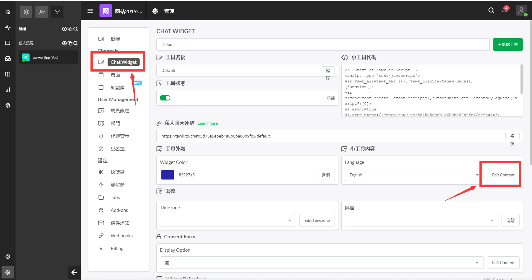Open the inbox icon in left sidebar
This screenshot has width=532, height=280.
coord(8,58)
